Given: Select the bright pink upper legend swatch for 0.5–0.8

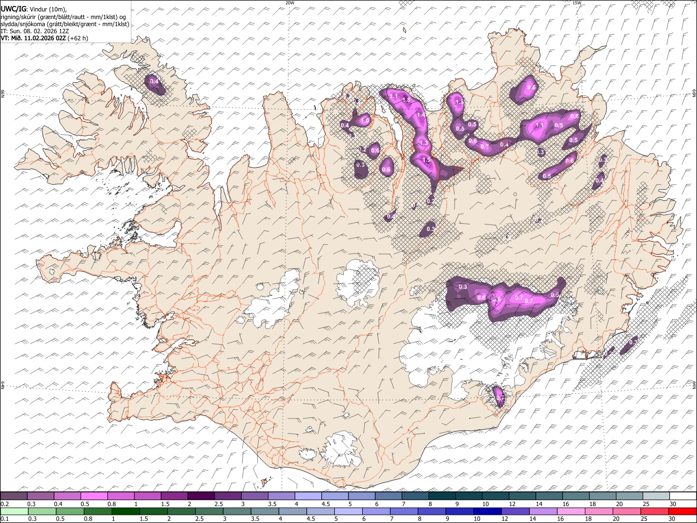Looking at the screenshot, I should (x=94, y=496).
